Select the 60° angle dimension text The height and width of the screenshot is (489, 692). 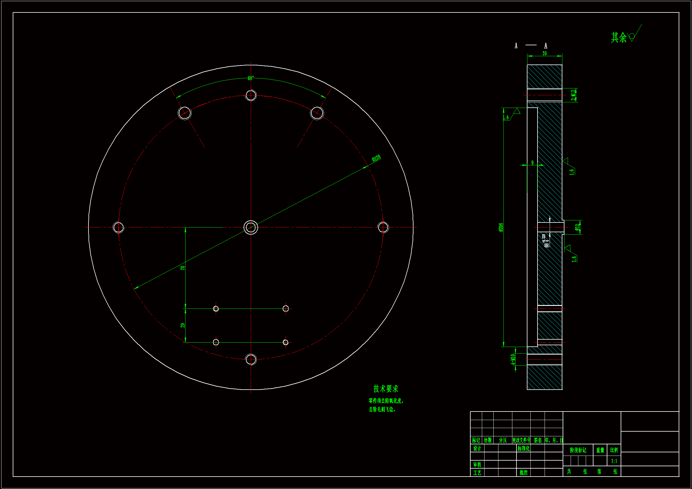tap(251, 78)
